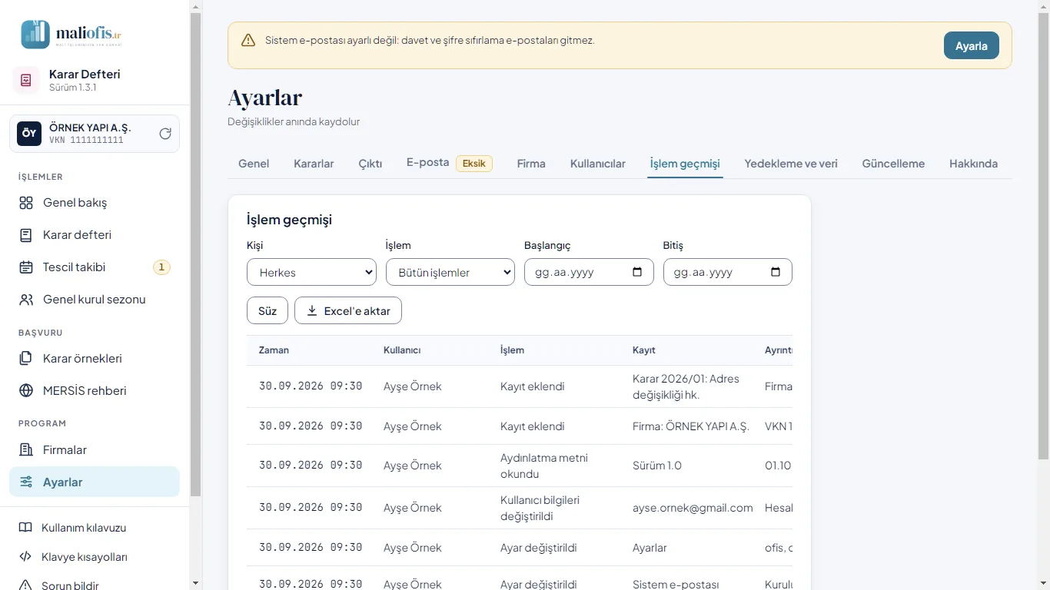Click the download icon on Excel'e aktar
The width and height of the screenshot is (1050, 590).
coord(312,311)
